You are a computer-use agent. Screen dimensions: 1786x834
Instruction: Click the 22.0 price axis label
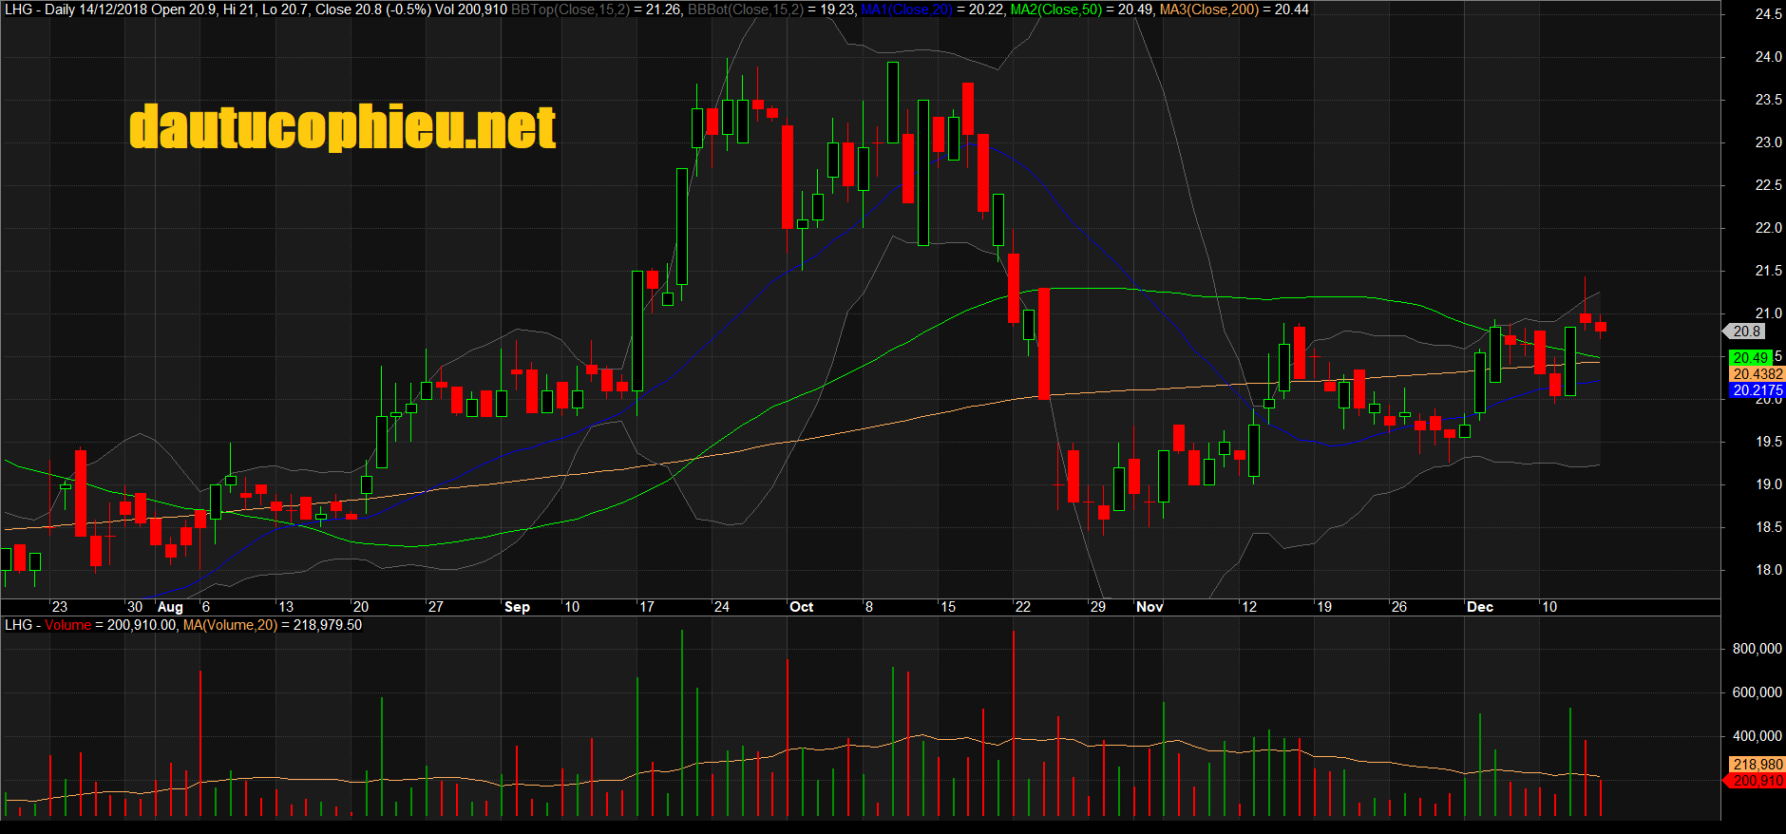pyautogui.click(x=1768, y=228)
